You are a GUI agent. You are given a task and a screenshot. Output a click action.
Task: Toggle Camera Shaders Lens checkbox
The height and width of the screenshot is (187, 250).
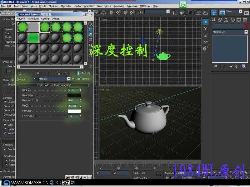[5, 125]
